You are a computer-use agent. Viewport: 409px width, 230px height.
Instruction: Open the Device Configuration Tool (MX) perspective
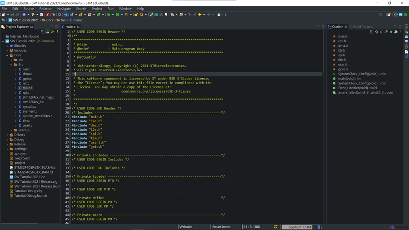402,15
